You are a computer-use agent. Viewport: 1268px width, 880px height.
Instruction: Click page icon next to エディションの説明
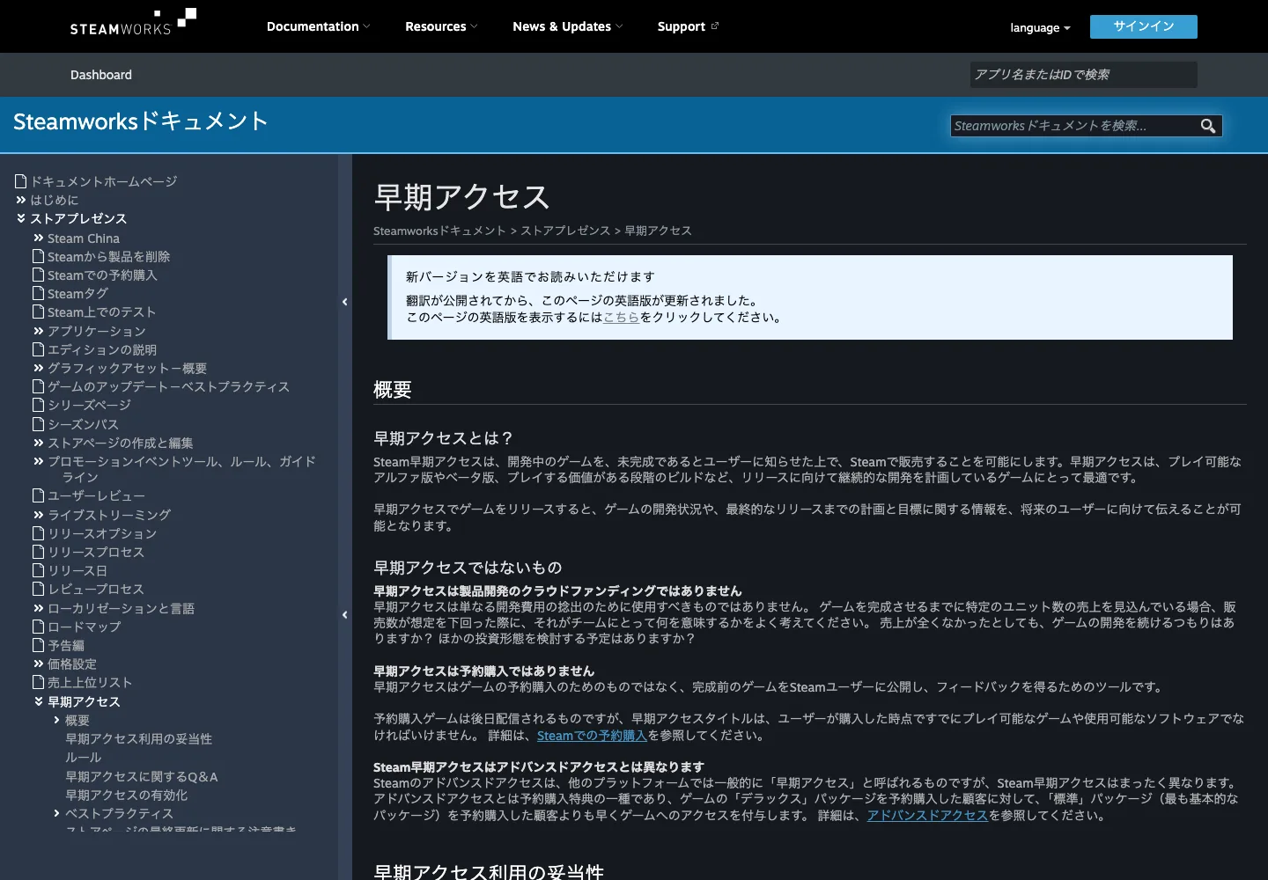pyautogui.click(x=38, y=349)
